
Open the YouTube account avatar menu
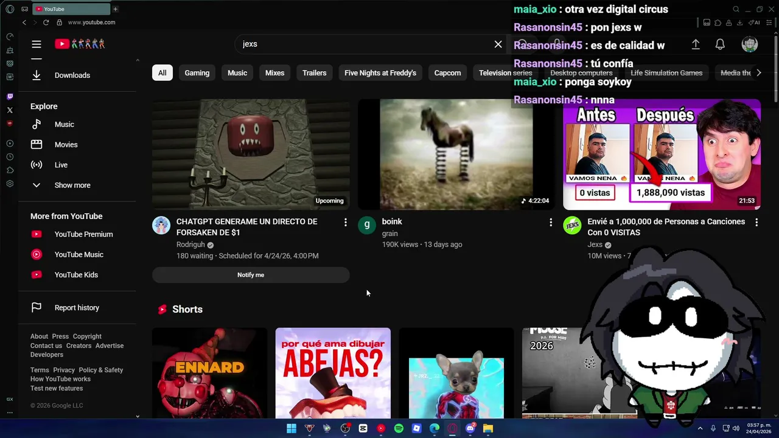[750, 44]
